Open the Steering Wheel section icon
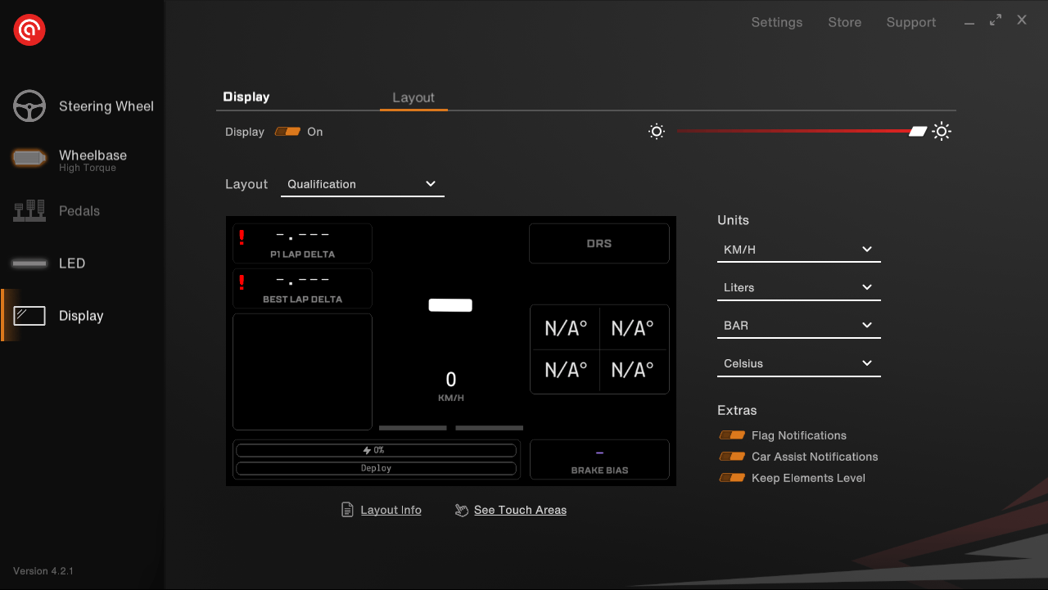The height and width of the screenshot is (590, 1048). pyautogui.click(x=29, y=106)
